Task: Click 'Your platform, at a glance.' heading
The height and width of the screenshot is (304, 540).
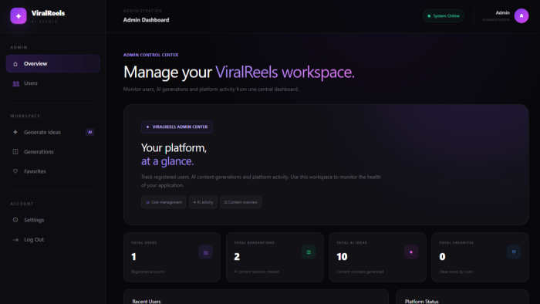Action: (174, 154)
